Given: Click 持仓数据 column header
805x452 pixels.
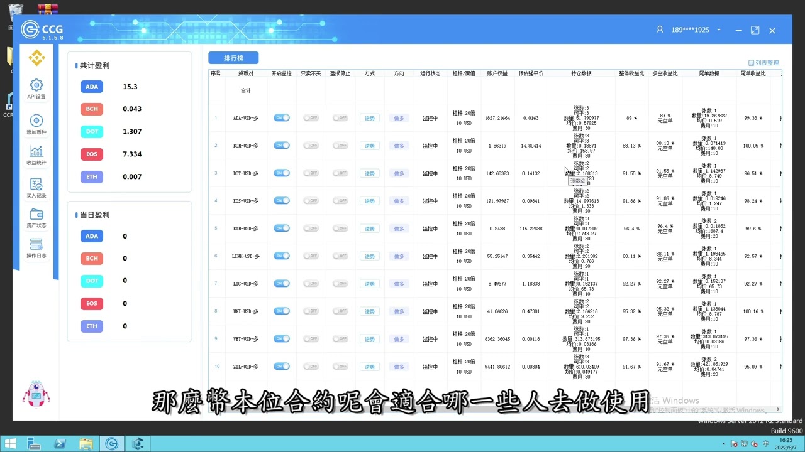Looking at the screenshot, I should [581, 73].
